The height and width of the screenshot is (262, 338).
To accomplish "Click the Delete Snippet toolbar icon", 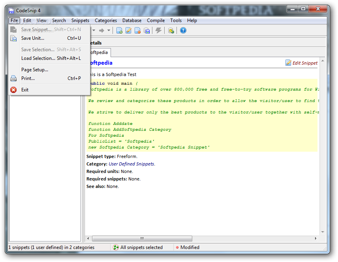I will (137, 31).
